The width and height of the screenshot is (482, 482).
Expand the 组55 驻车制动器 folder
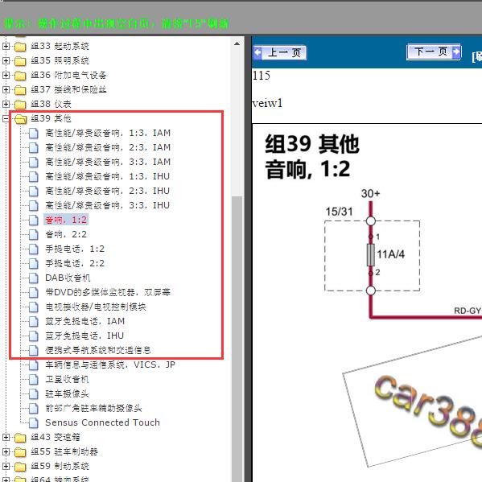[x=6, y=451]
